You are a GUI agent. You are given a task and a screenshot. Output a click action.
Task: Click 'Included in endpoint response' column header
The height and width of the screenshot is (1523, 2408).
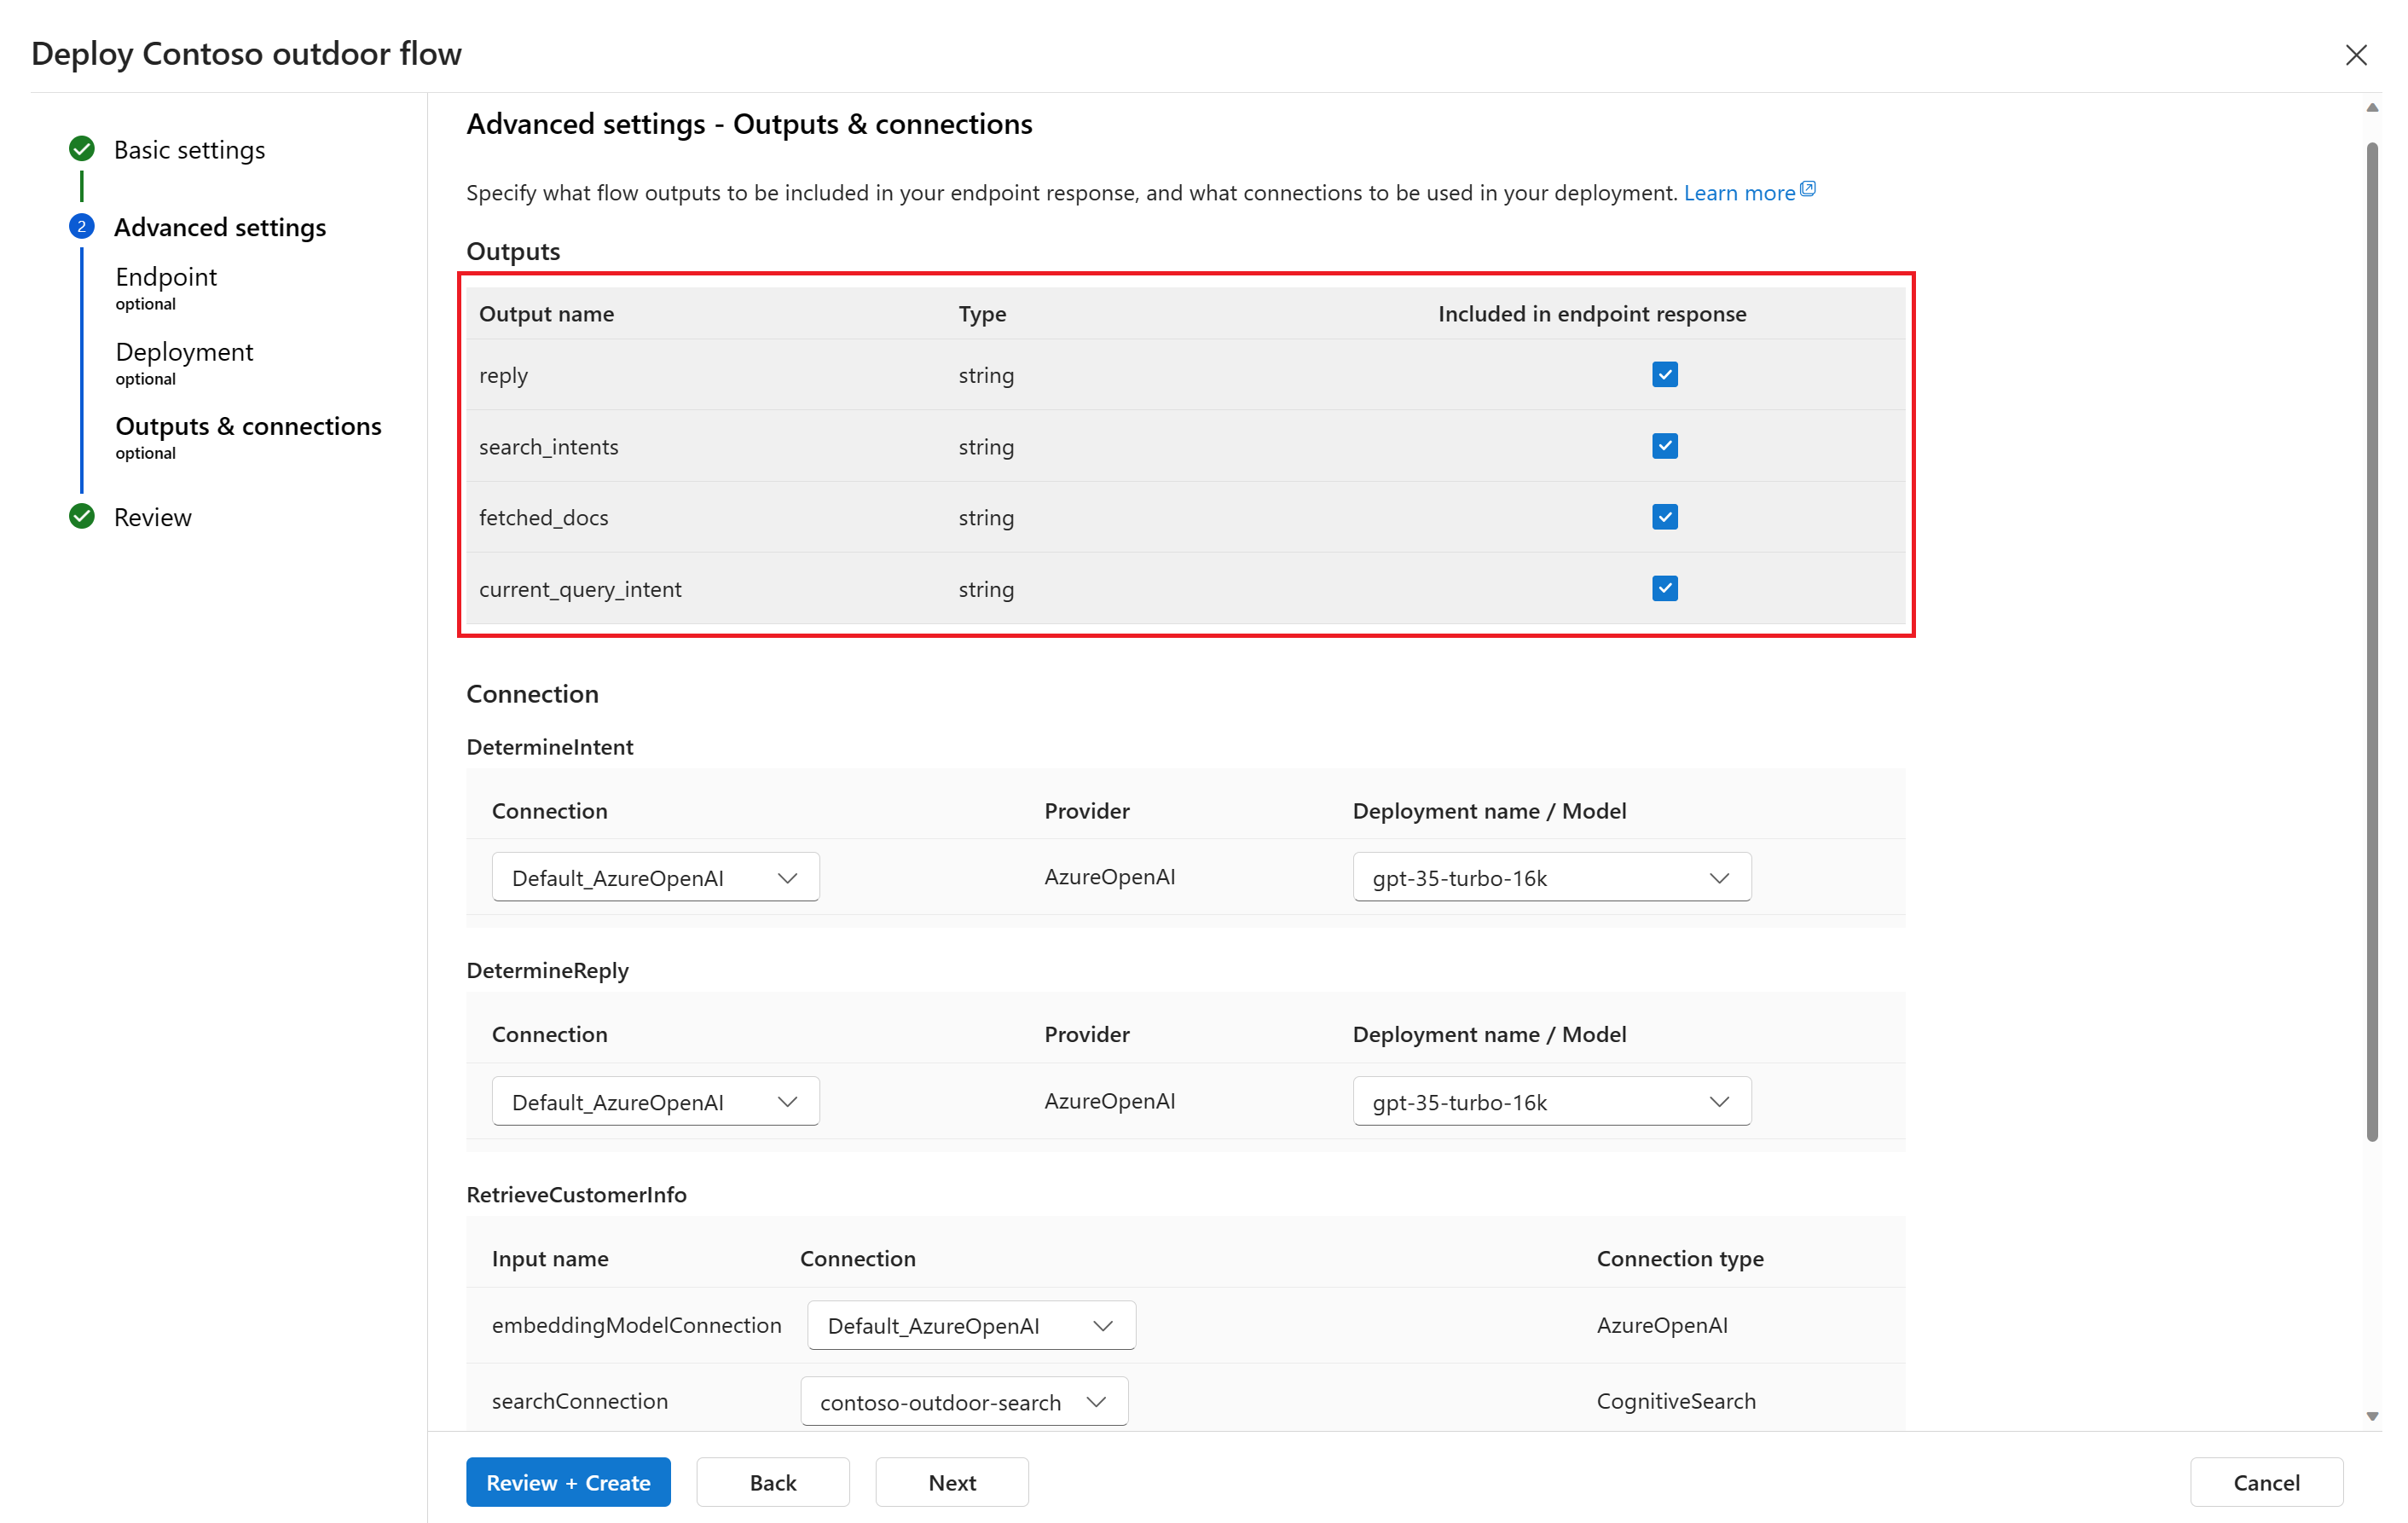point(1592,314)
